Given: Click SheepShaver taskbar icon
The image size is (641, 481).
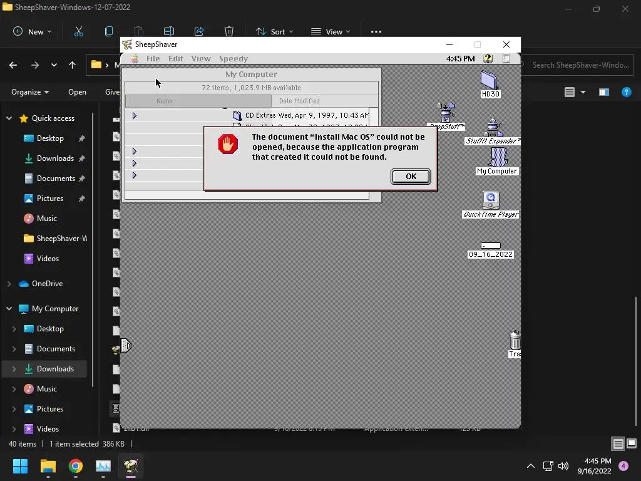Looking at the screenshot, I should tap(131, 466).
